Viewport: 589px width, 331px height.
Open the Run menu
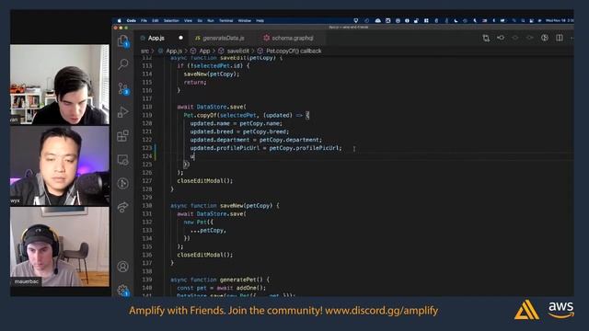click(211, 20)
